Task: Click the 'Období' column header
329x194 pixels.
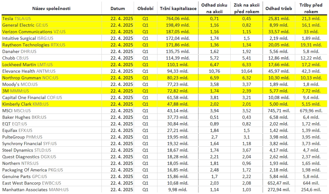Action: 146,8
